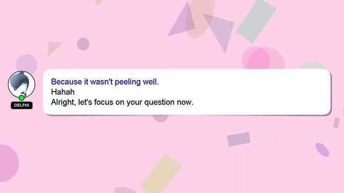The height and width of the screenshot is (193, 344).
Task: Click the small purple rectangle below the bubble
Action: [x=239, y=139]
